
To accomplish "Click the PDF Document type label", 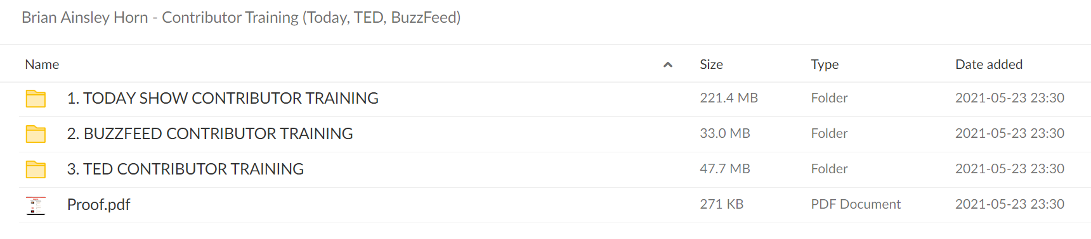I will [x=856, y=204].
